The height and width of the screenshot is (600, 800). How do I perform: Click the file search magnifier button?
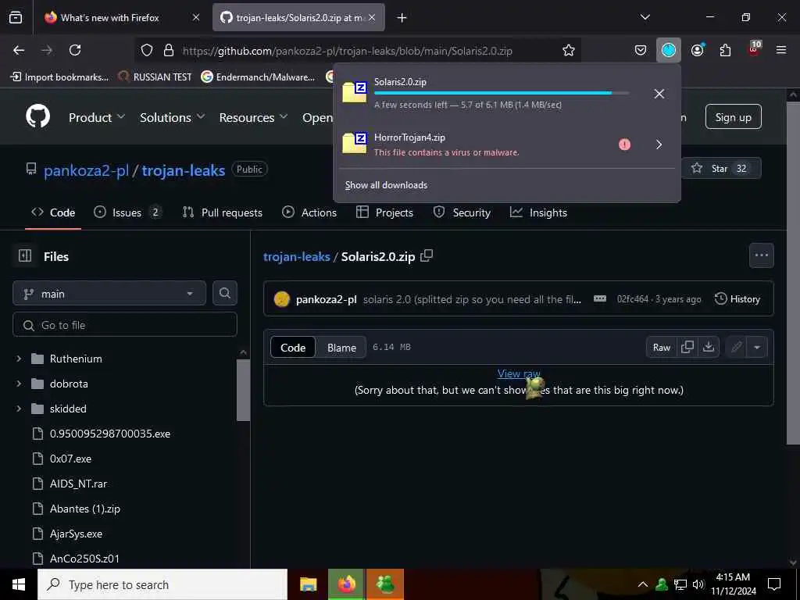224,293
